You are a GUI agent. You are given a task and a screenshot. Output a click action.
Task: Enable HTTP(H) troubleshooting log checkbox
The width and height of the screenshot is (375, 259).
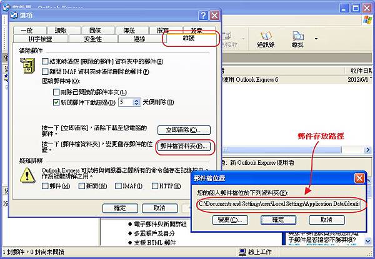click(x=155, y=186)
